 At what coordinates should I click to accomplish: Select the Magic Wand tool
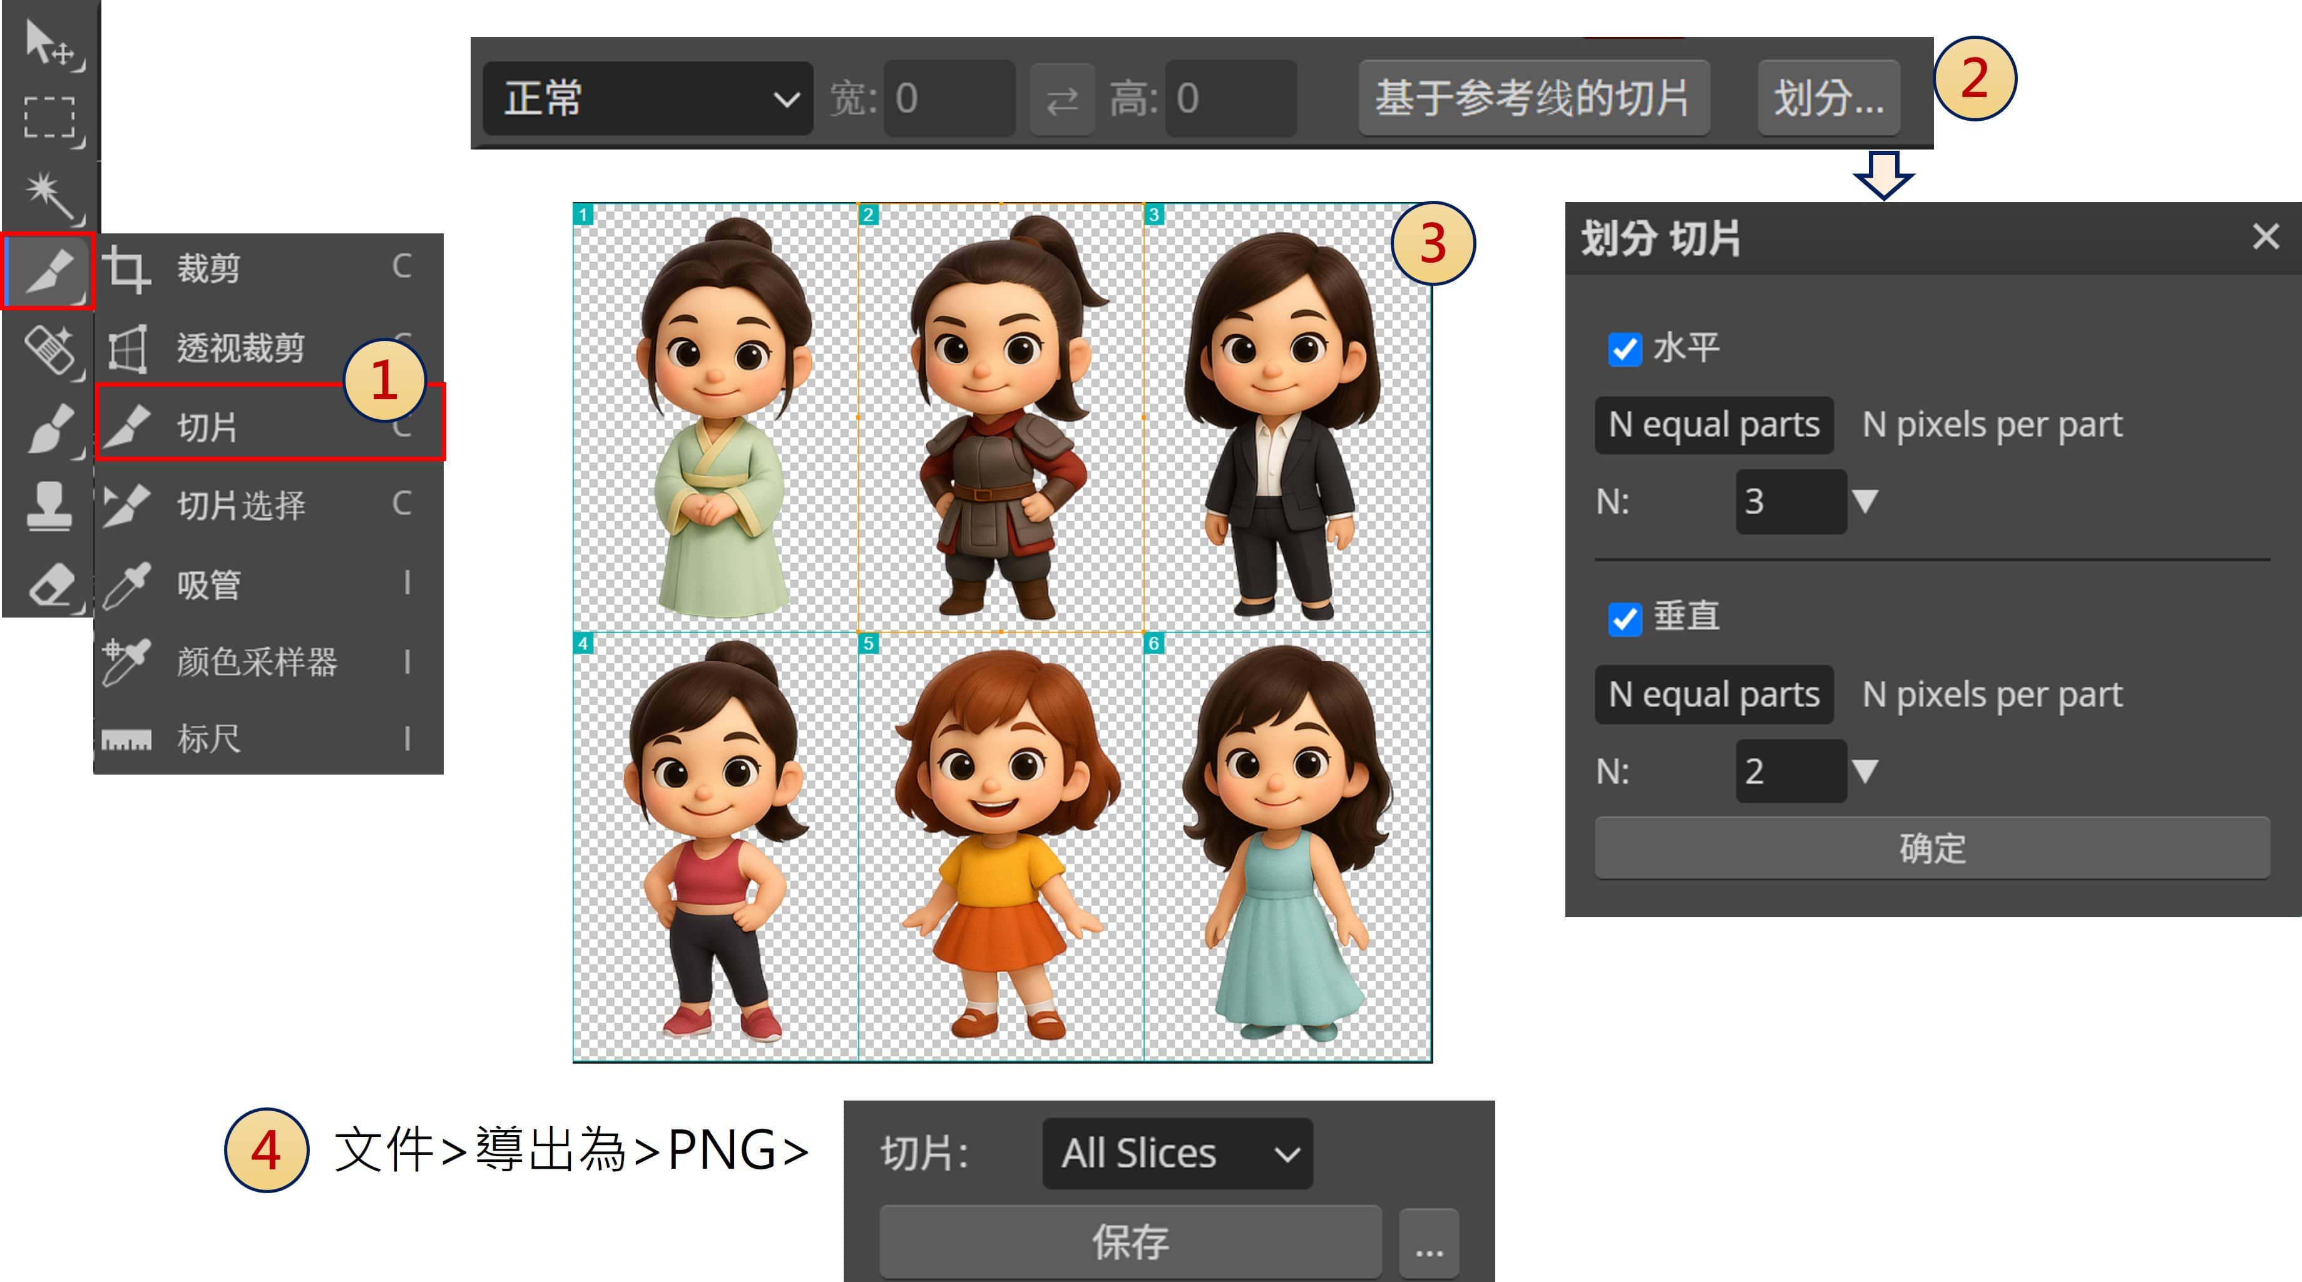[49, 195]
